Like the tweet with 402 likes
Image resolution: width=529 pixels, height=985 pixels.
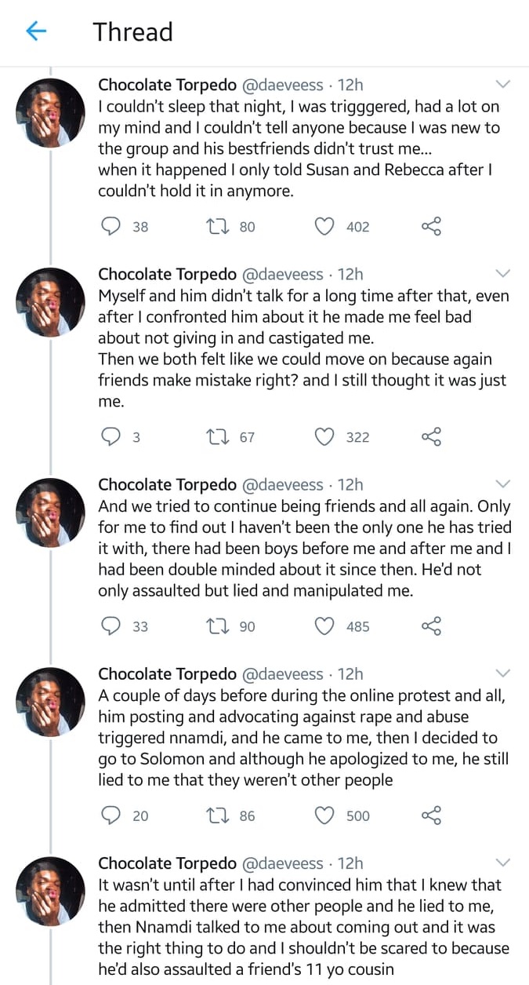(324, 227)
